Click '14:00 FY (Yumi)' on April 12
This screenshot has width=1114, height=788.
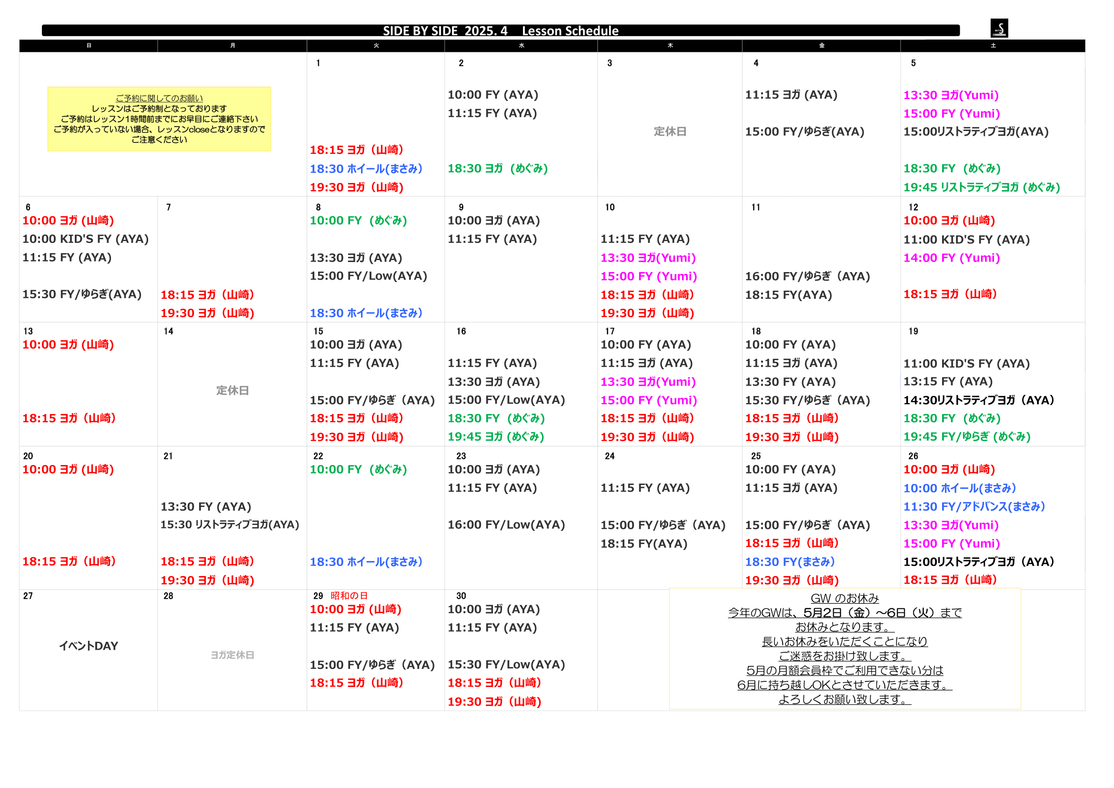click(952, 258)
